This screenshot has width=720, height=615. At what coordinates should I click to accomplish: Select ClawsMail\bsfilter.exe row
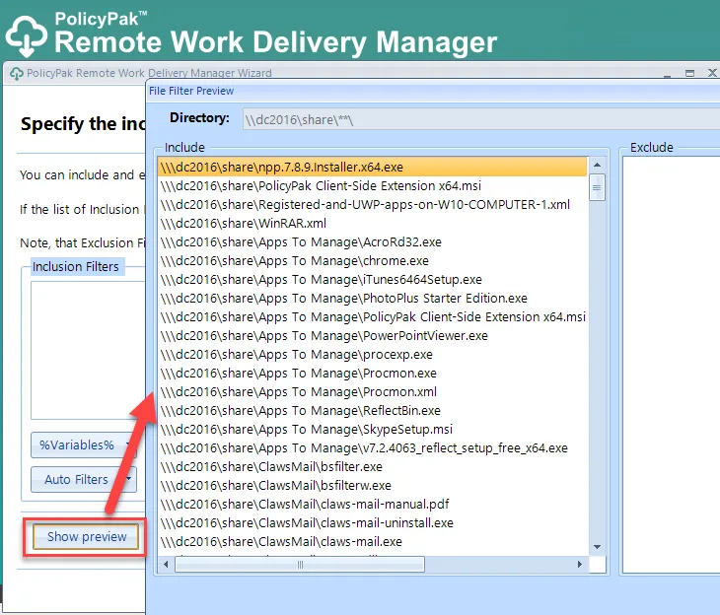tap(373, 467)
